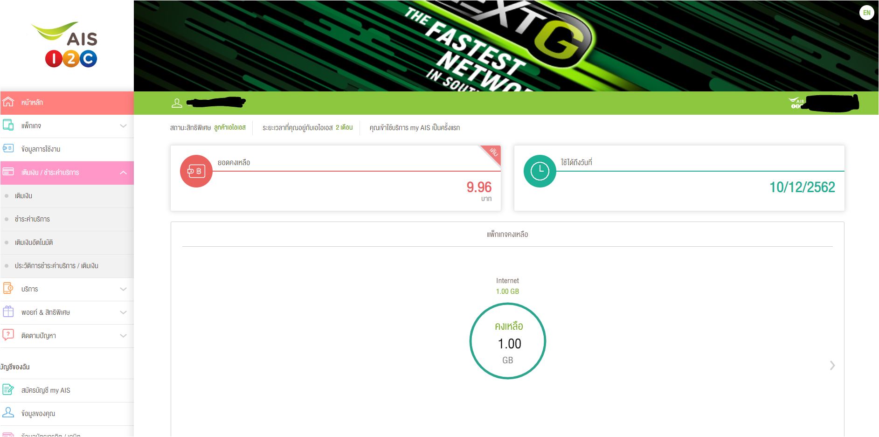Expand the บริการ menu chevron
Viewport: 879px width, 437px height.
pos(123,289)
